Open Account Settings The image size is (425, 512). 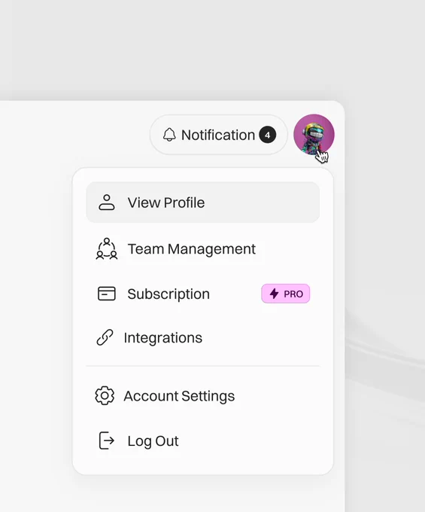203,396
